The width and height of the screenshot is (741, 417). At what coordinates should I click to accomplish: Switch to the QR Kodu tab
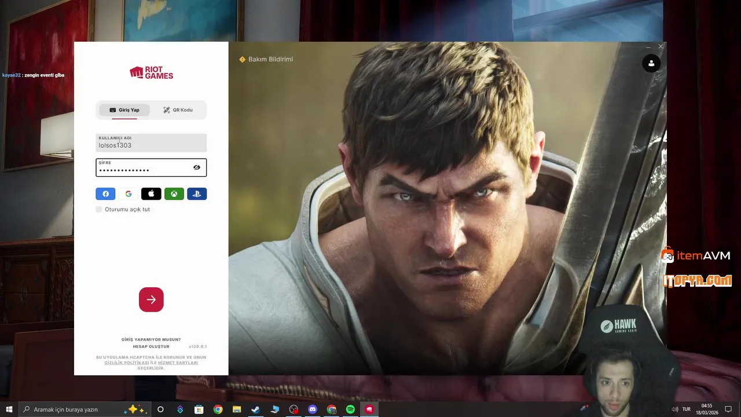[x=178, y=110]
